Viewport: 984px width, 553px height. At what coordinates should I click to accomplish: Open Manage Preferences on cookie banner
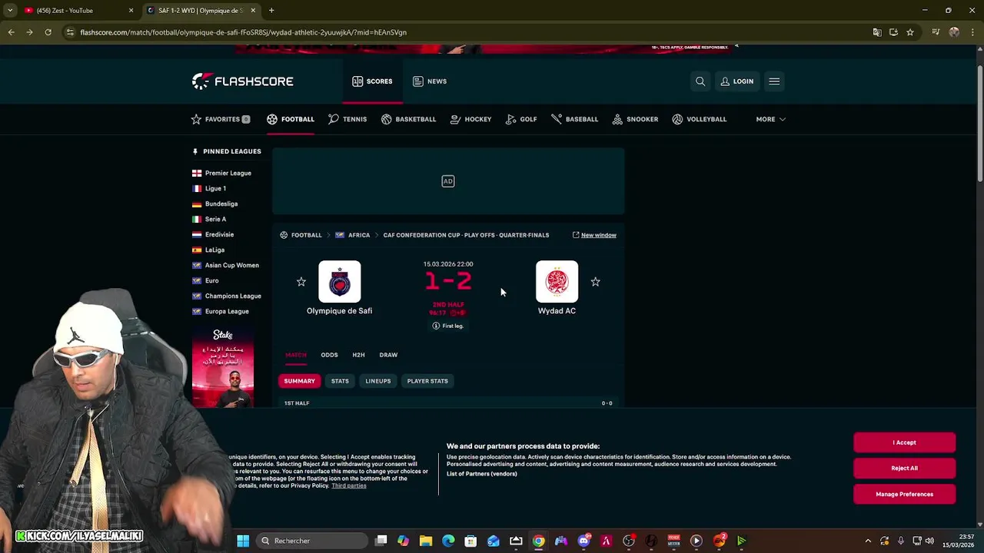pos(905,494)
